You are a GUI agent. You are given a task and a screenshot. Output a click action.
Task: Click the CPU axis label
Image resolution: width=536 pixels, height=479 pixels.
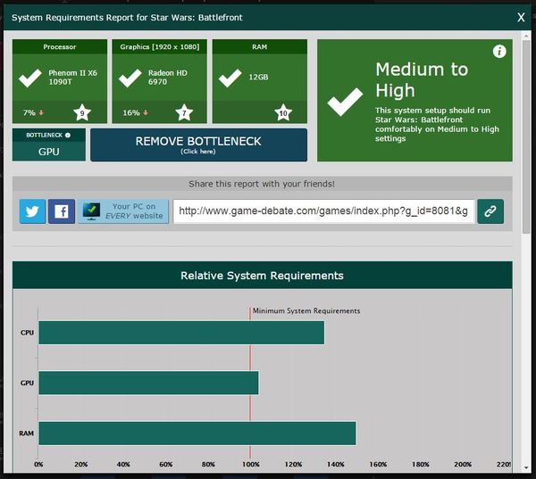[x=27, y=333]
